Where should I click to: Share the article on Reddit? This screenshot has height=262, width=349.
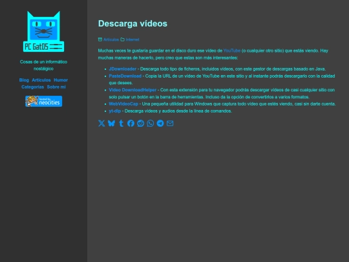141,123
